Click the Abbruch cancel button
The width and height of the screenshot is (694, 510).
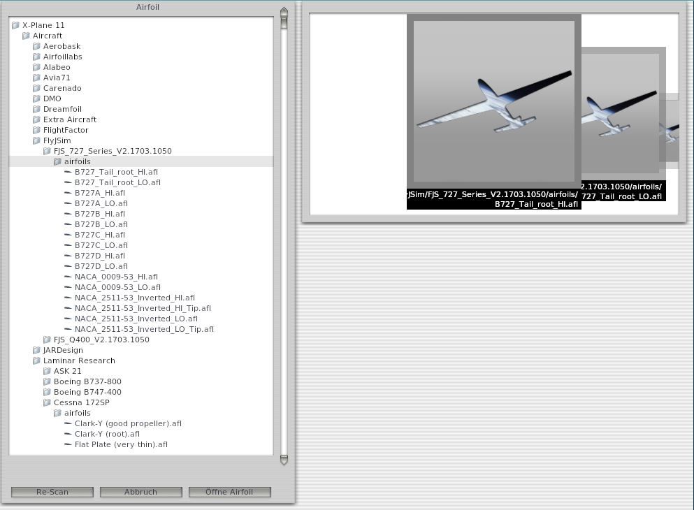[140, 492]
